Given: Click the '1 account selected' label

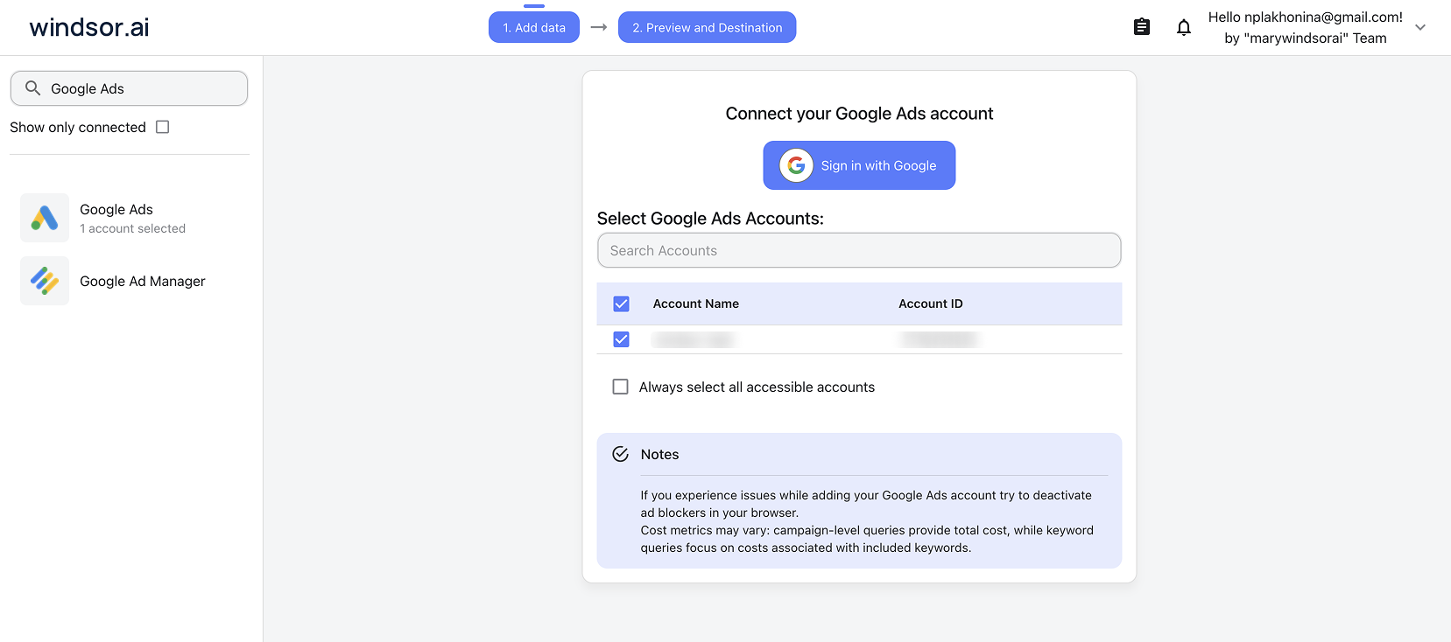Looking at the screenshot, I should point(133,228).
